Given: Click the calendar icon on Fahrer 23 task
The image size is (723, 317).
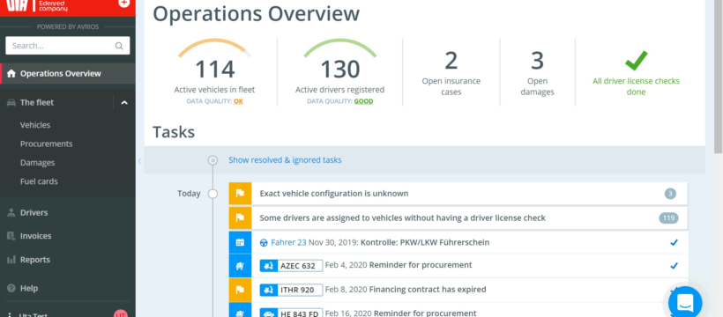Looking at the screenshot, I should click(240, 242).
